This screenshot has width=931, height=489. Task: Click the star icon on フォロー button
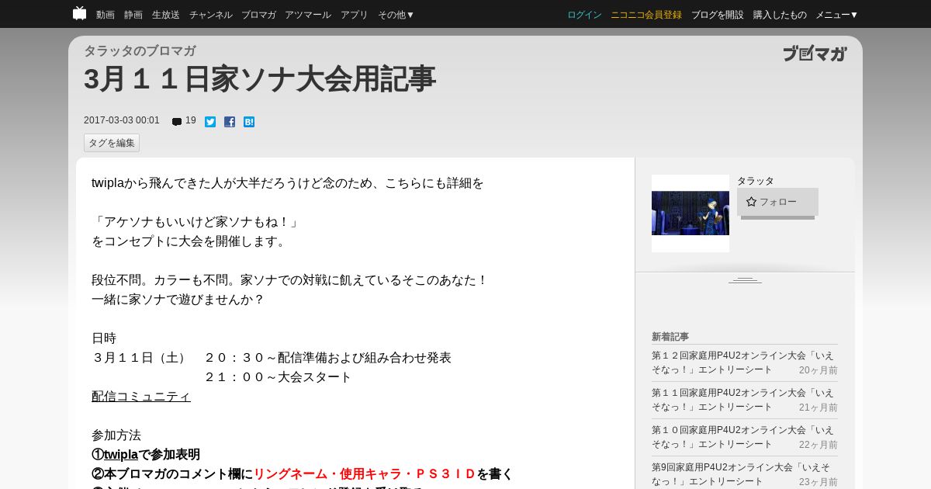click(x=751, y=202)
